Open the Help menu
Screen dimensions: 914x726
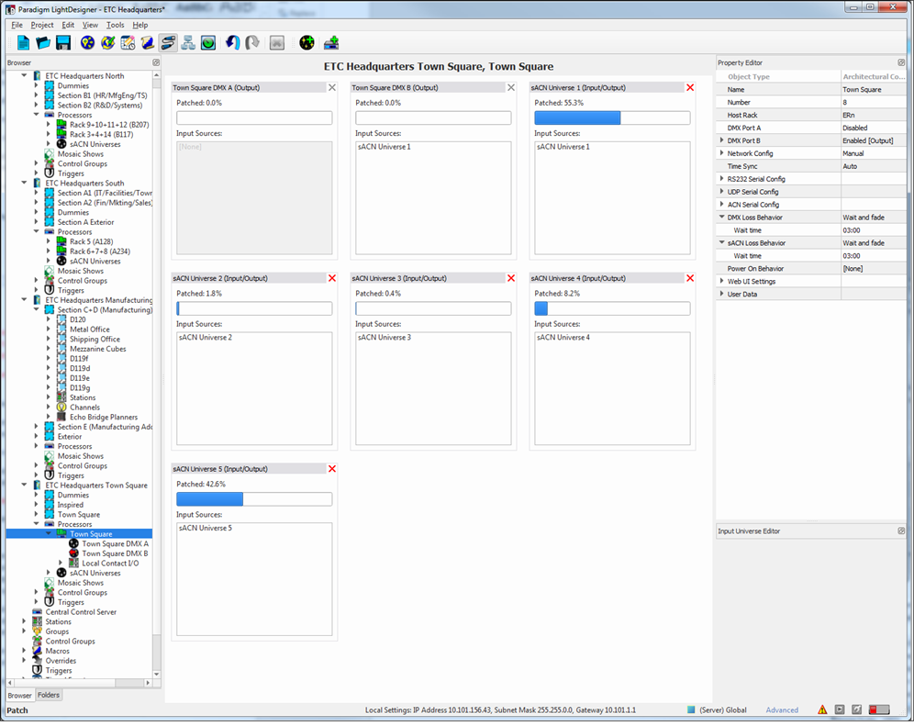point(139,25)
